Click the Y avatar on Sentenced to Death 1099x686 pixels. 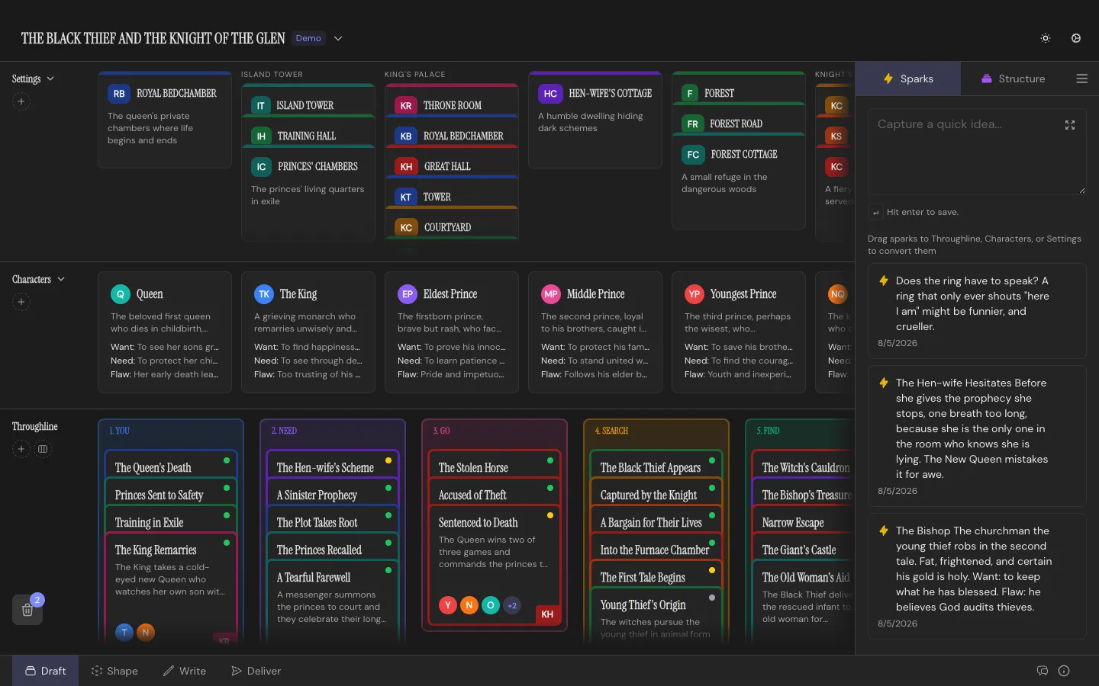tap(448, 605)
